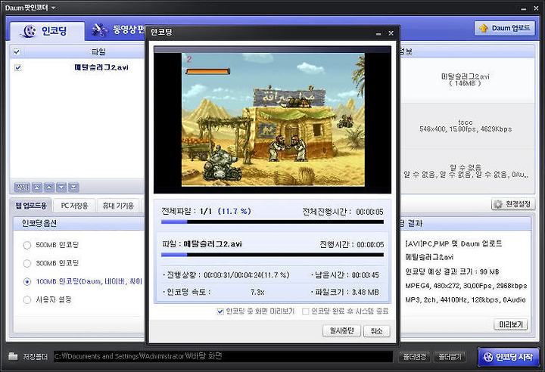Screen dimensions: 545x372
Task: Click the 548x400, 15.00fps video info text
Action: click(466, 129)
